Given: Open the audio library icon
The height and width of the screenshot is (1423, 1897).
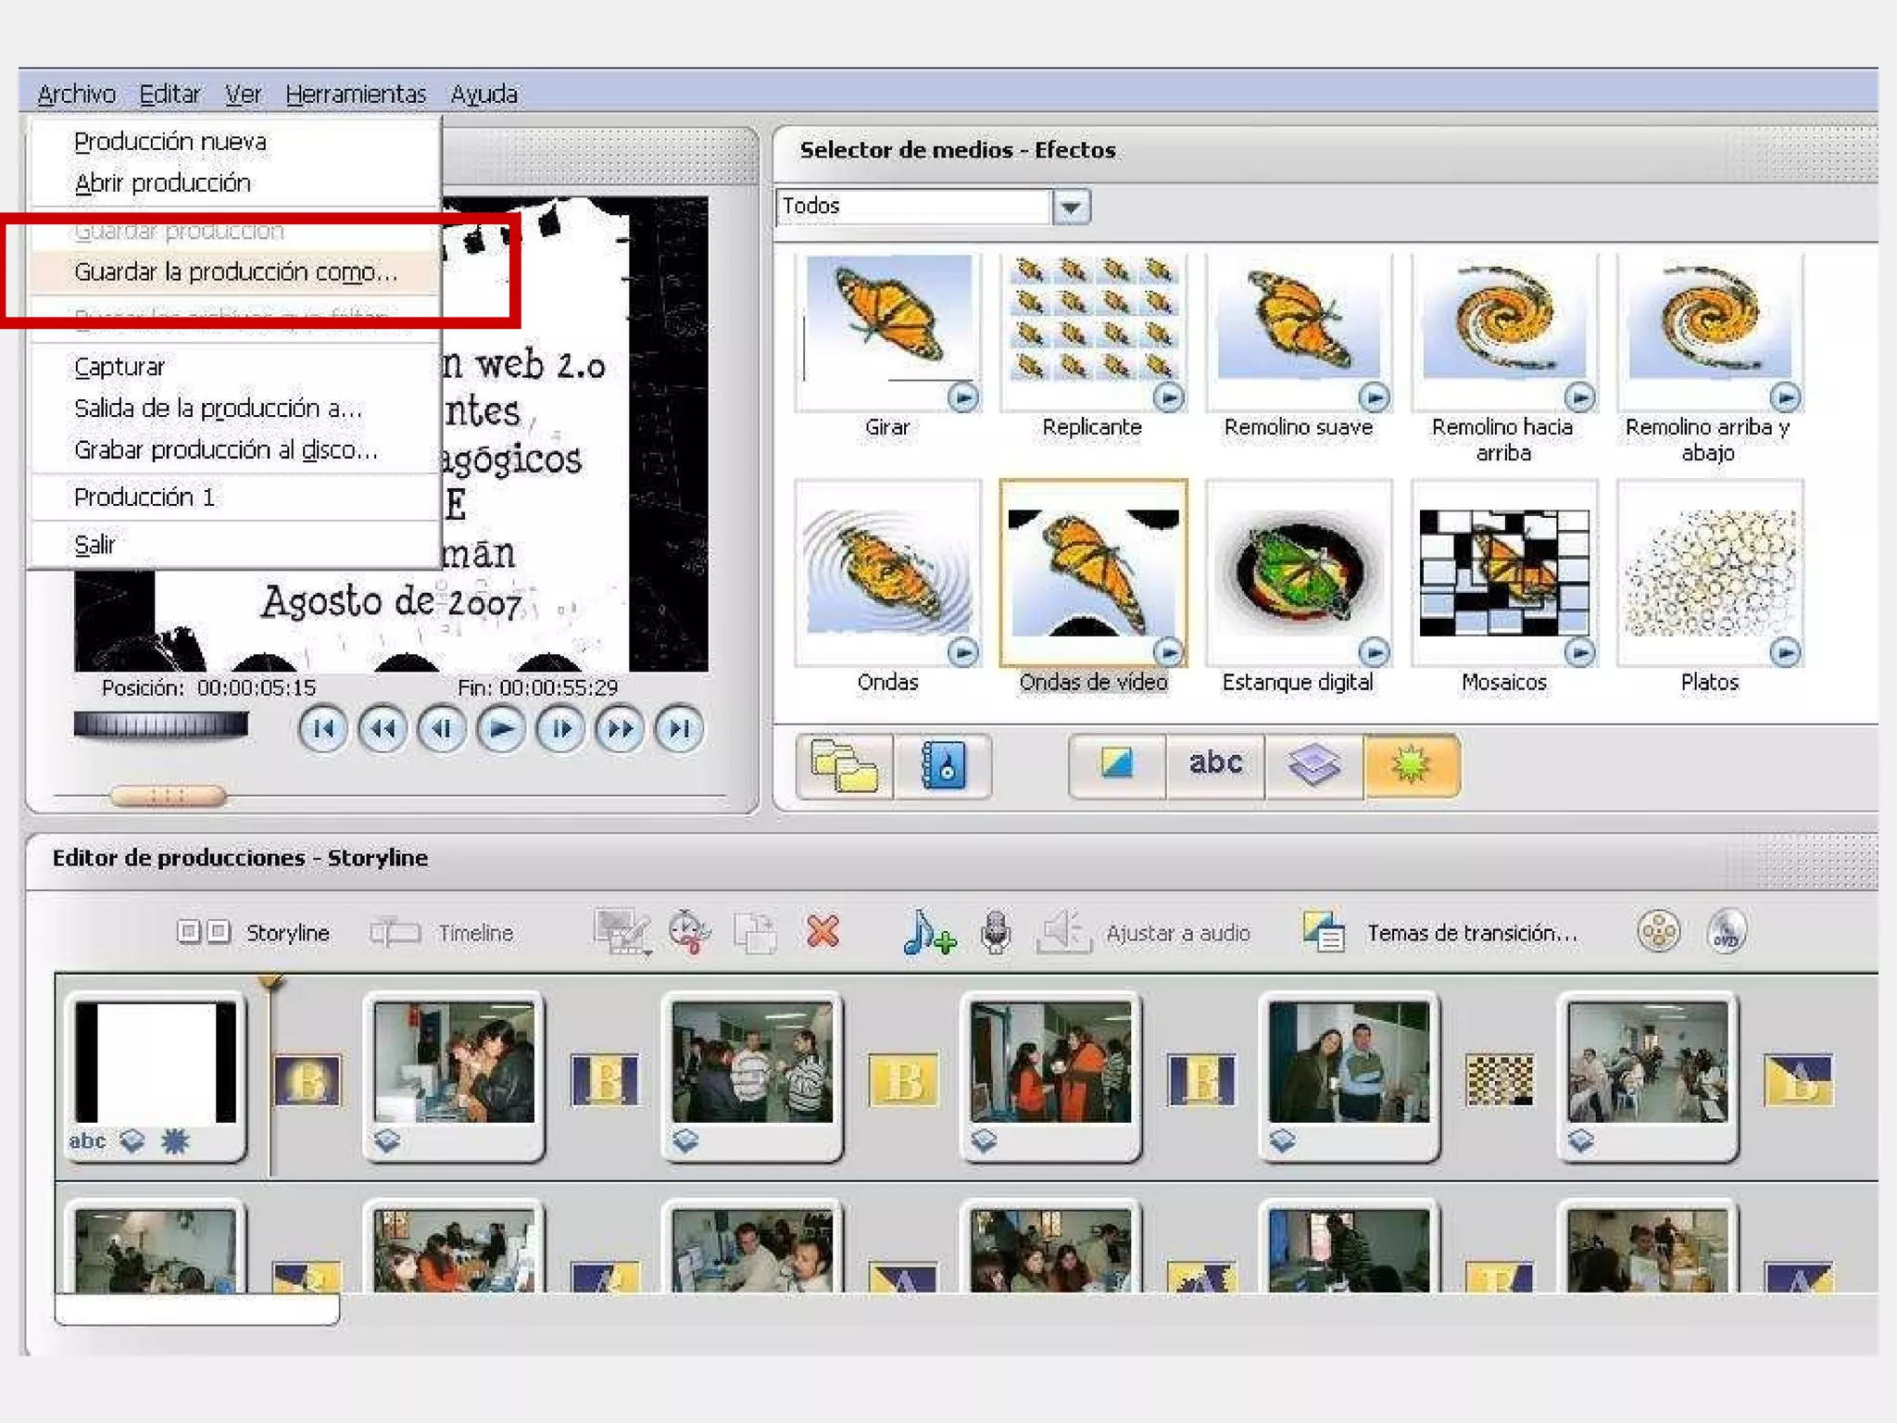Looking at the screenshot, I should point(943,766).
